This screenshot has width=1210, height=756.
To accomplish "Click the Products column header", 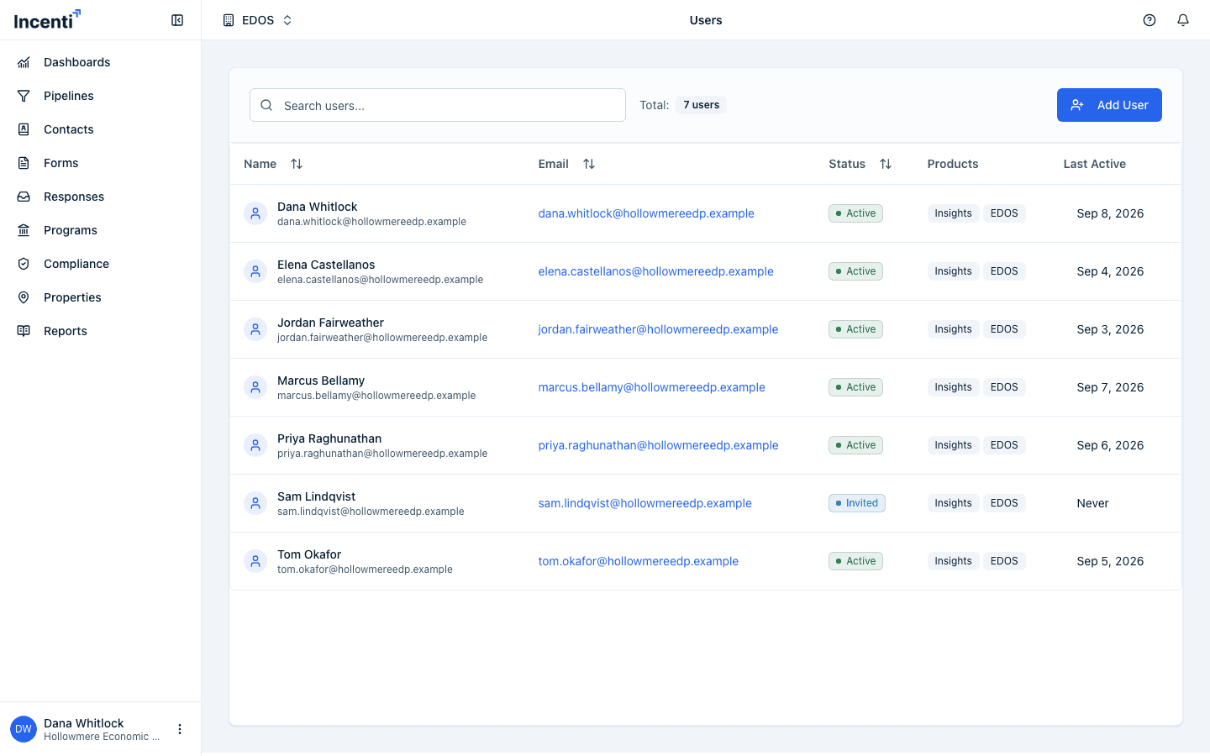I will pyautogui.click(x=953, y=164).
